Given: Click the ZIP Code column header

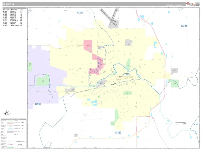Looking at the screenshot, I should (x=6, y=10).
